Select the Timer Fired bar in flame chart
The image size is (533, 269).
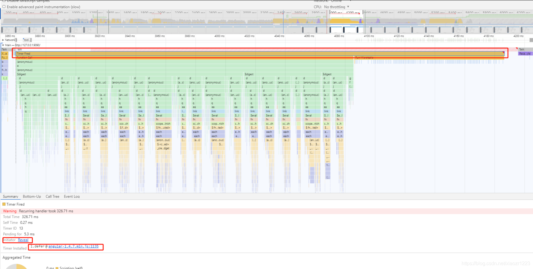tap(260, 53)
